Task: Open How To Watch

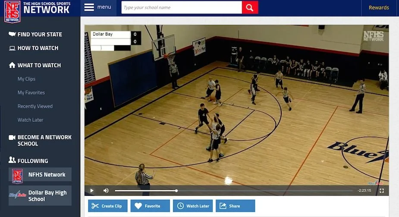Action: pos(38,48)
